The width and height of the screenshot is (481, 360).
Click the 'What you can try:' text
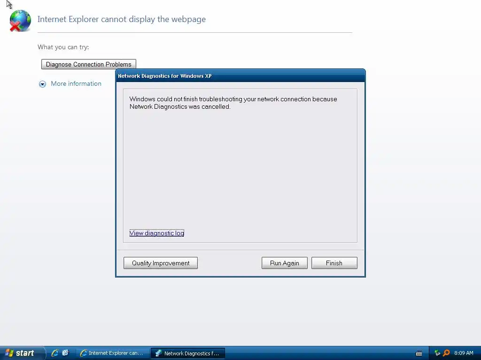(63, 47)
